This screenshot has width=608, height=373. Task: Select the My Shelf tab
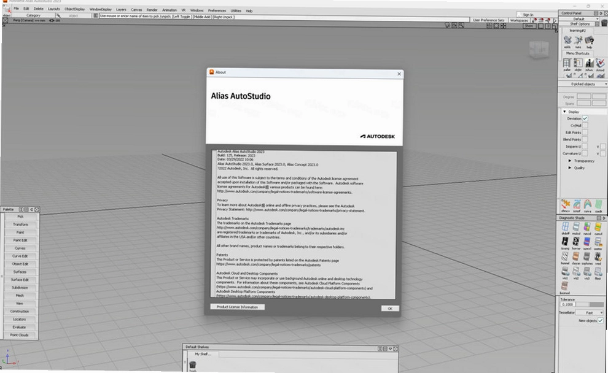click(x=203, y=354)
